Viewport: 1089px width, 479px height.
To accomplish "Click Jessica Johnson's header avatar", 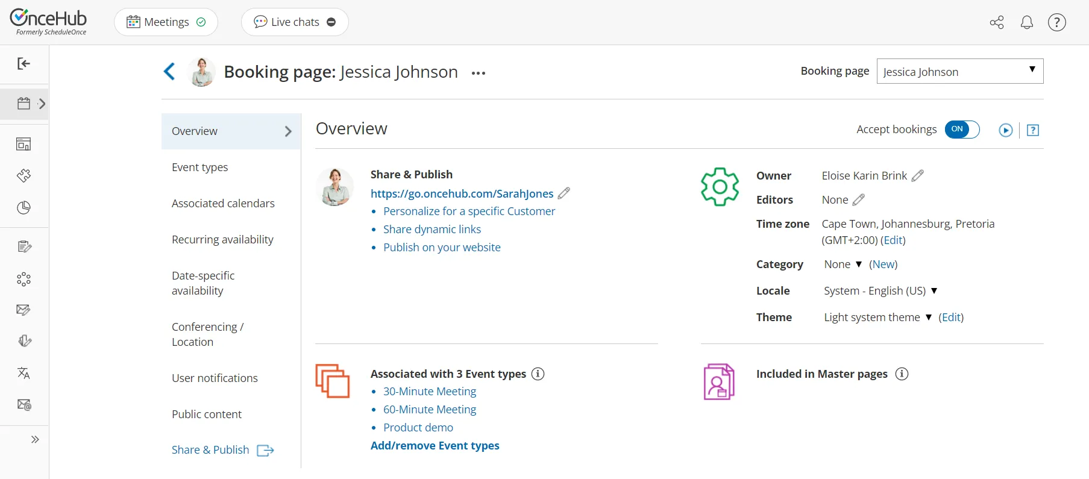I will point(201,72).
